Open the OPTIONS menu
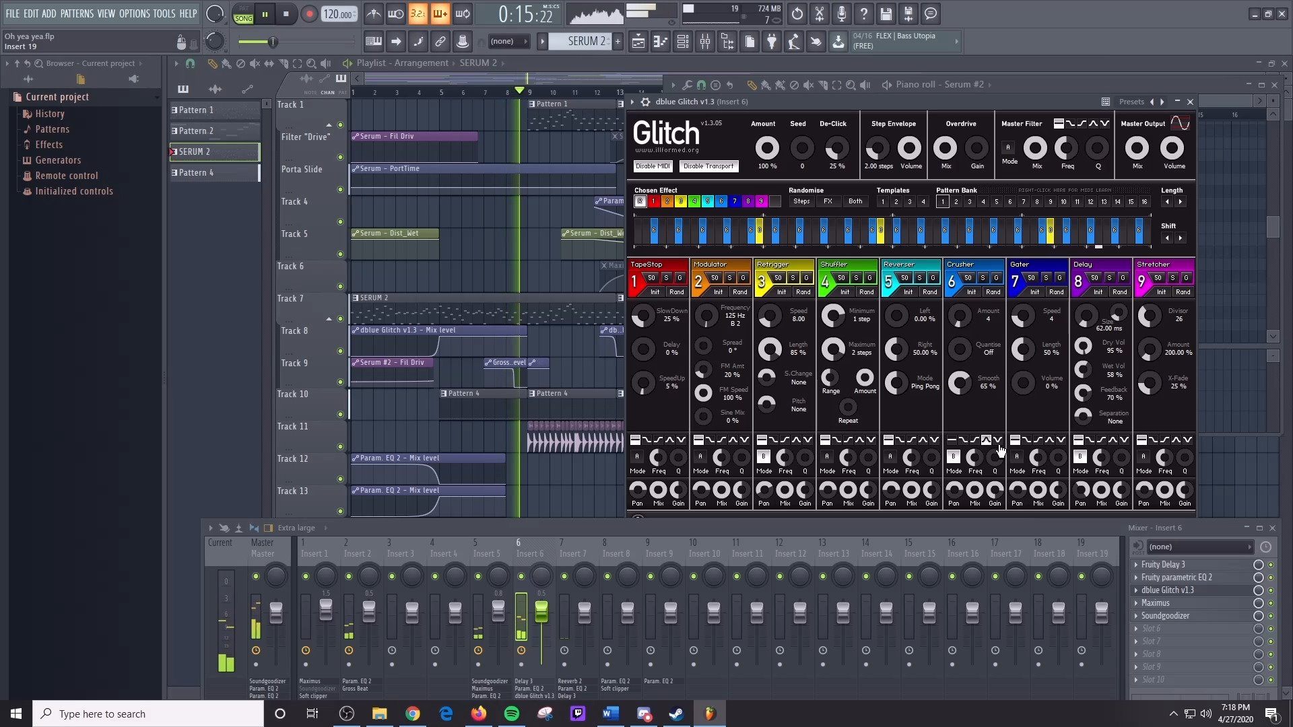Viewport: 1293px width, 727px height. tap(134, 13)
